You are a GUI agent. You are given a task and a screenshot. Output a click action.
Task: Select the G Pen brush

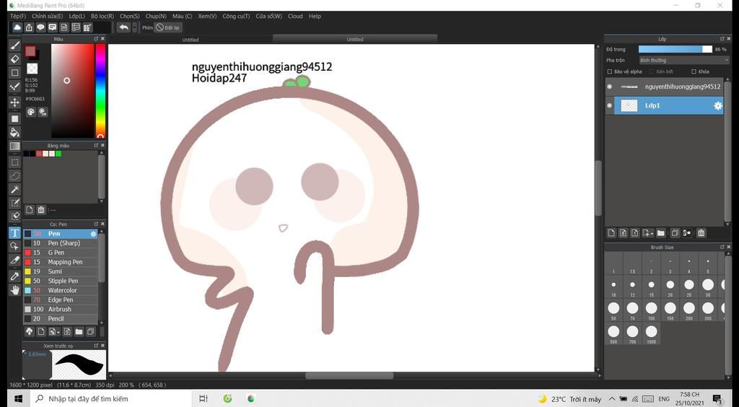[x=61, y=253]
